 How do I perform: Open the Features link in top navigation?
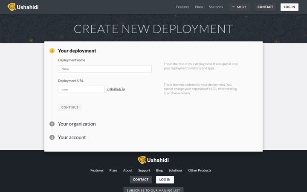coord(182,7)
